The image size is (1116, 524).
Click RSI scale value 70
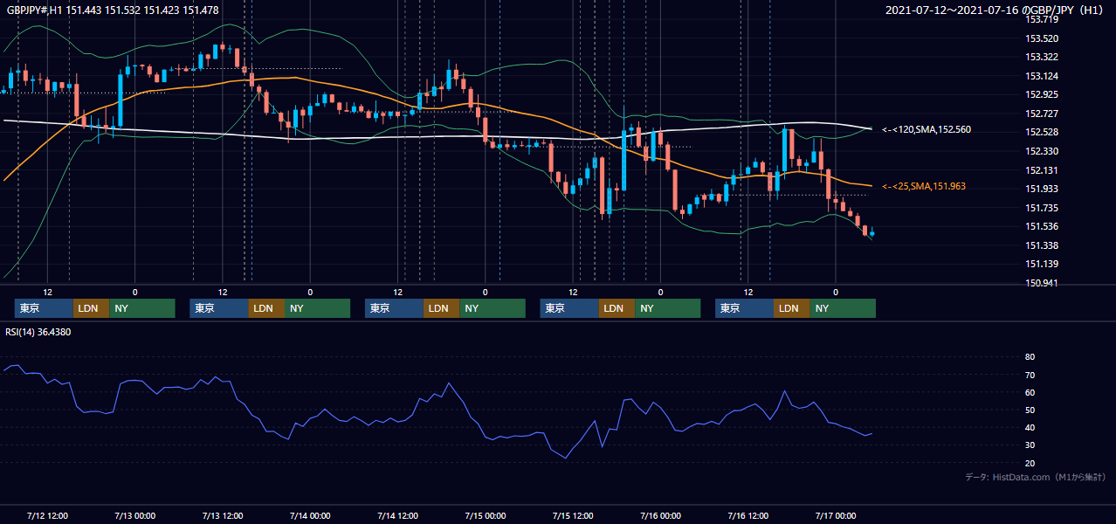[x=1030, y=375]
